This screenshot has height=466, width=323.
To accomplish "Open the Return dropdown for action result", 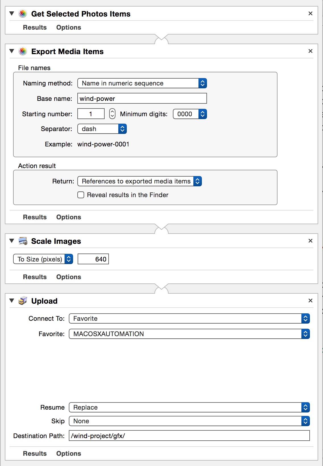I will [140, 181].
